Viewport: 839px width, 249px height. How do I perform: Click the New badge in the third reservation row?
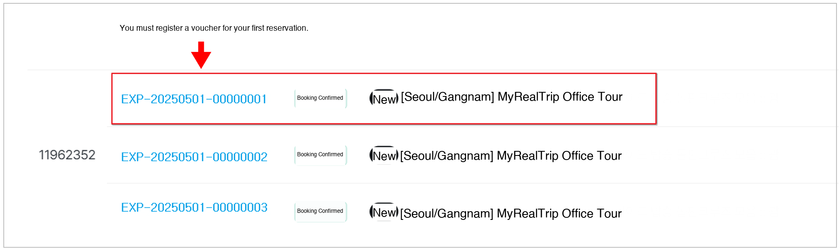384,212
